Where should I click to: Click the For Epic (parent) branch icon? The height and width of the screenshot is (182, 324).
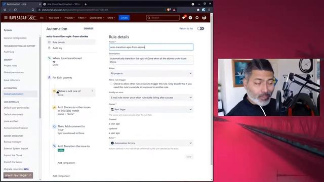click(x=49, y=77)
